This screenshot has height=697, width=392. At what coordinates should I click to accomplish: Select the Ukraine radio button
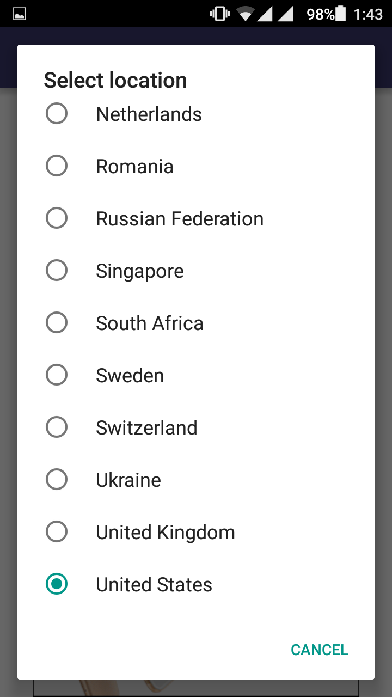pos(57,480)
